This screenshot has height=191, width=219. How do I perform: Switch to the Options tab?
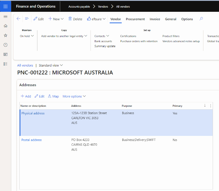point(187,19)
